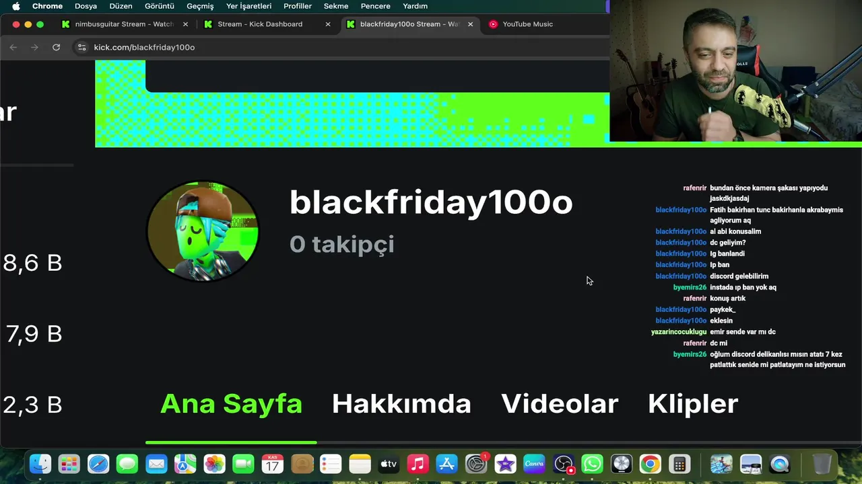Click the forward navigation arrow
This screenshot has width=862, height=484.
(34, 47)
